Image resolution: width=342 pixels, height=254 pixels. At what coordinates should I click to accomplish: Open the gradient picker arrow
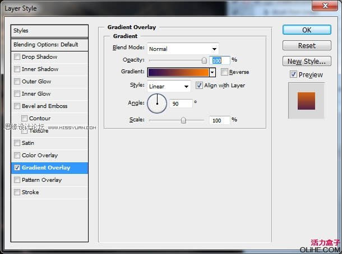point(212,73)
